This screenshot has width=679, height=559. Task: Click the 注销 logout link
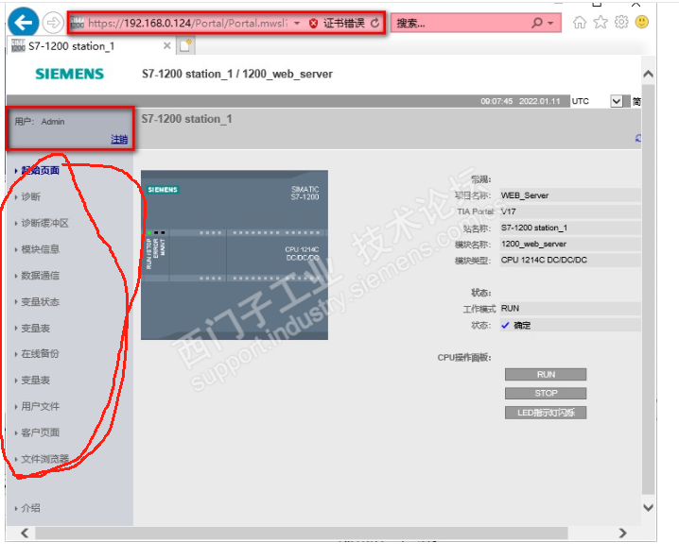point(119,139)
